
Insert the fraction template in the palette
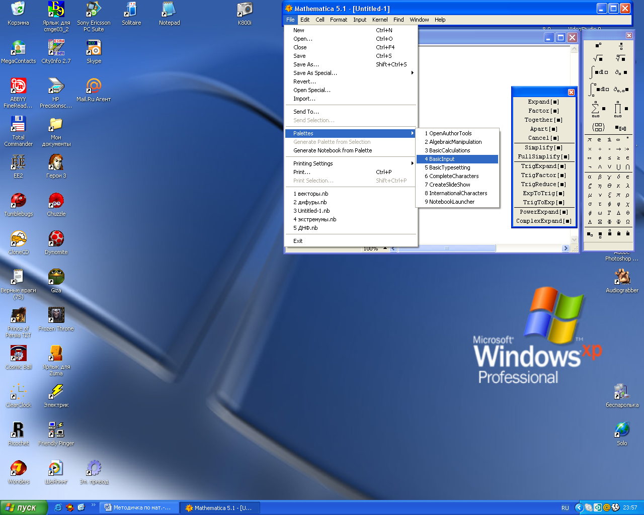coord(621,46)
